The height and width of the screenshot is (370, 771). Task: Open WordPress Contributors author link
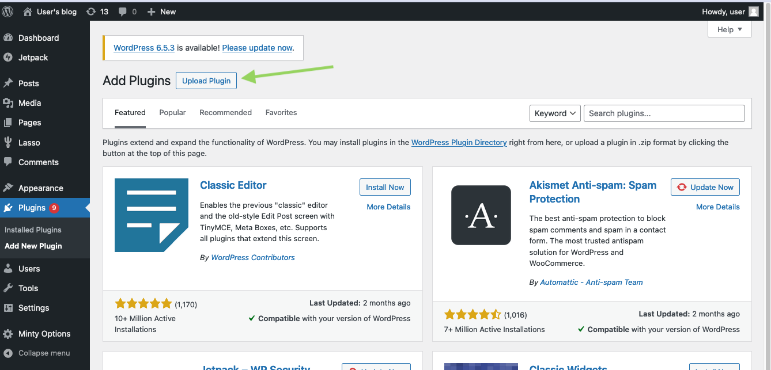(x=253, y=258)
